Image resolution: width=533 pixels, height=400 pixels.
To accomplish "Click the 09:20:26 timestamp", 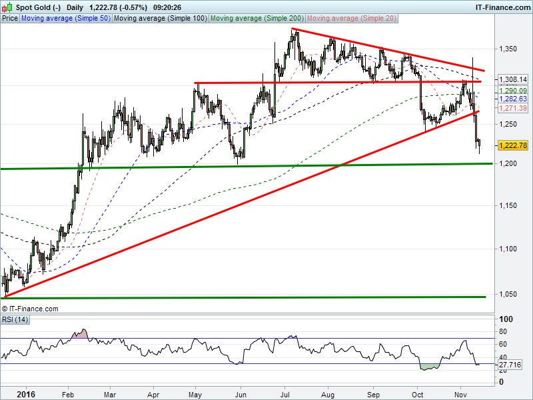I will click(x=167, y=7).
